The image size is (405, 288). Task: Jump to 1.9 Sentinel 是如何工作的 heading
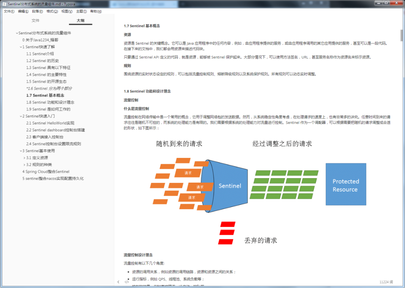pos(48,109)
